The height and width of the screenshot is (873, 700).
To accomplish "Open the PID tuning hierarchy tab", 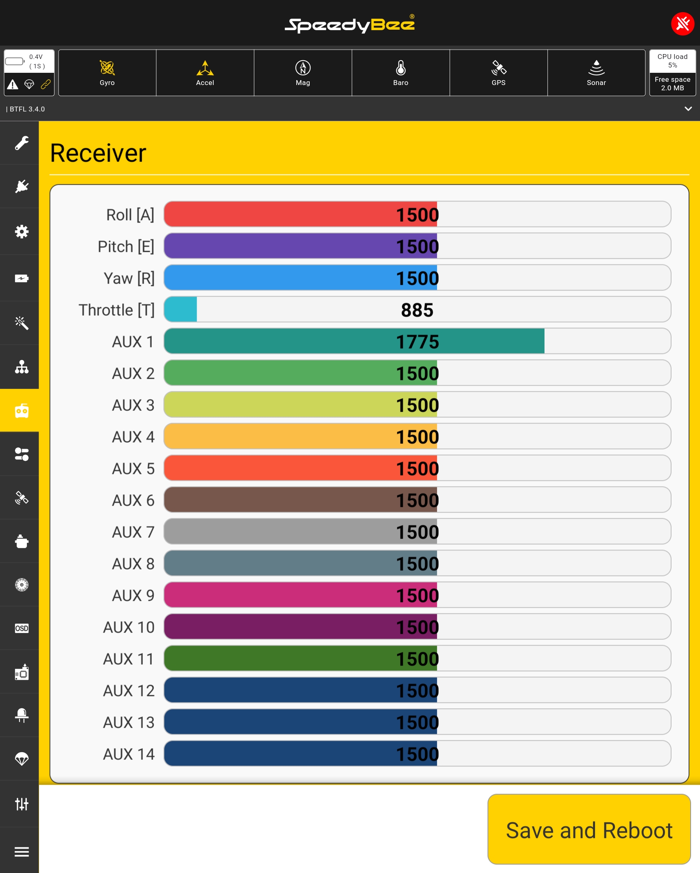I will (x=21, y=367).
